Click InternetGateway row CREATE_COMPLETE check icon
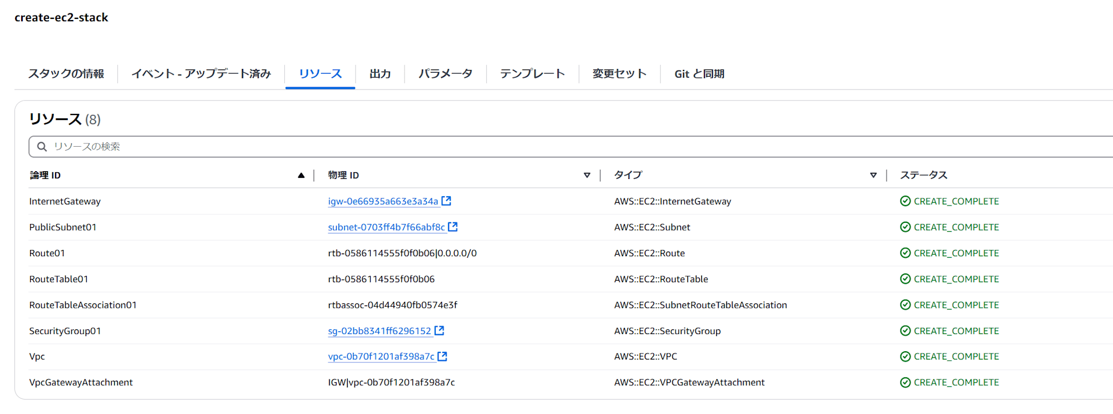 point(905,201)
